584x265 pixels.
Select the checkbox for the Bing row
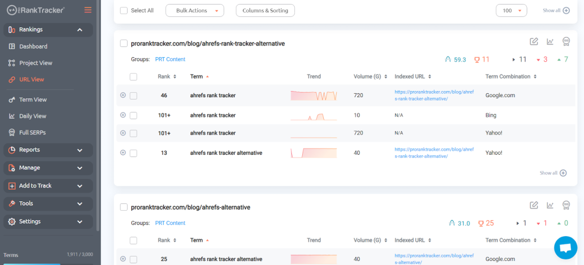133,115
